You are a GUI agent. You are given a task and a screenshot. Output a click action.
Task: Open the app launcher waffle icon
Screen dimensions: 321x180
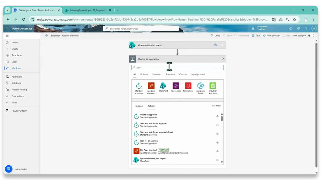point(7,28)
